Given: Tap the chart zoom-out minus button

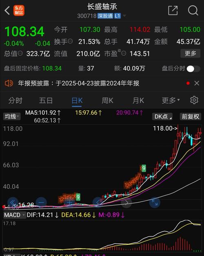Looking at the screenshot, I should pyautogui.click(x=41, y=202).
